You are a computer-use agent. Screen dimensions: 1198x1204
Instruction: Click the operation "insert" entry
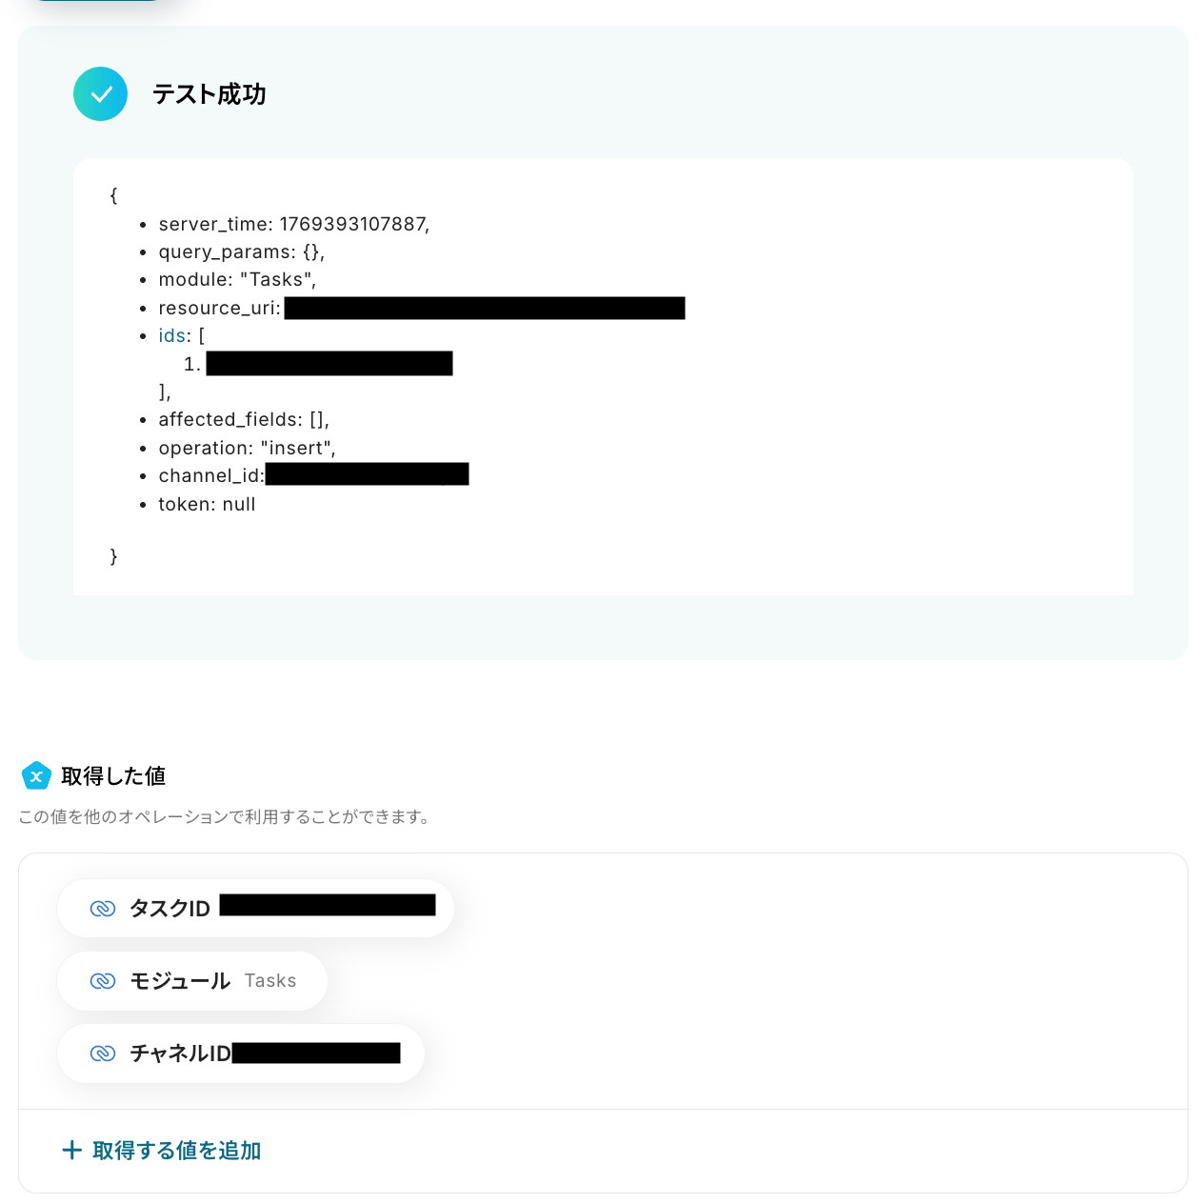coord(247,448)
